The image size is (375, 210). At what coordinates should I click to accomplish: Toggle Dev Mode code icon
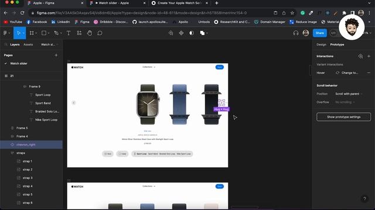[333, 33]
